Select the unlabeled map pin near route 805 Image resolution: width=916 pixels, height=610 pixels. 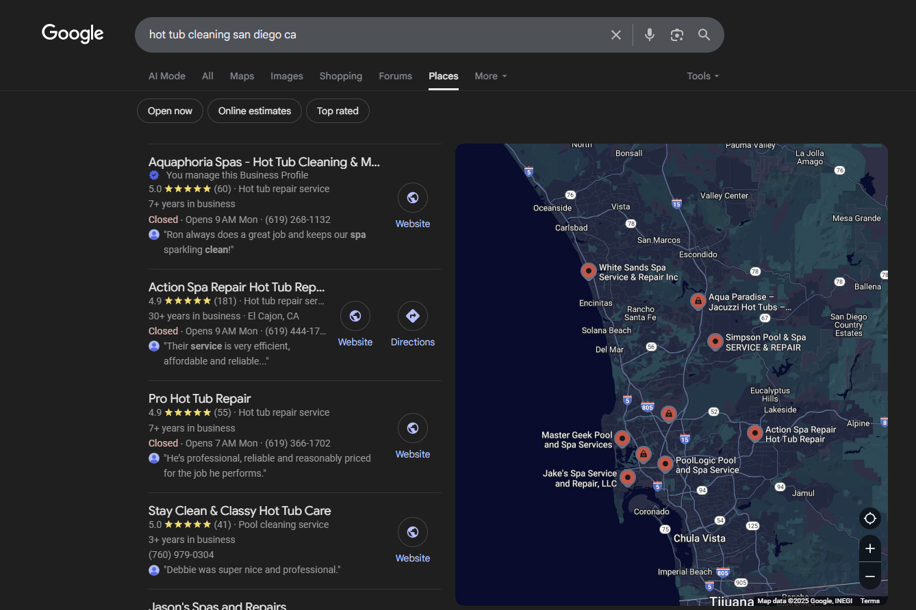coord(668,414)
